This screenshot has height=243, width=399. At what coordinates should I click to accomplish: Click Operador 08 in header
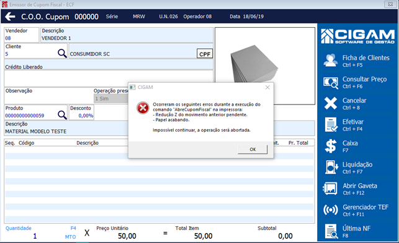tap(197, 17)
